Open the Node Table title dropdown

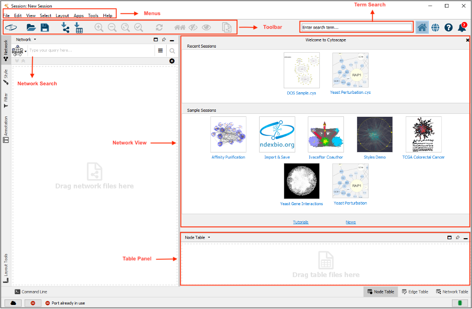coord(197,237)
